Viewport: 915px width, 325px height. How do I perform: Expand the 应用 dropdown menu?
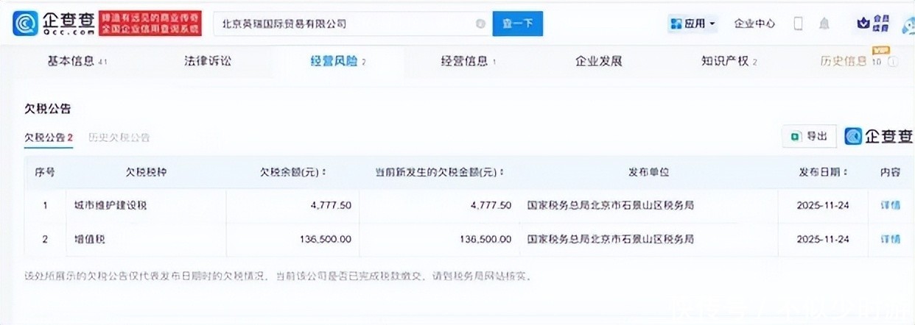point(693,24)
